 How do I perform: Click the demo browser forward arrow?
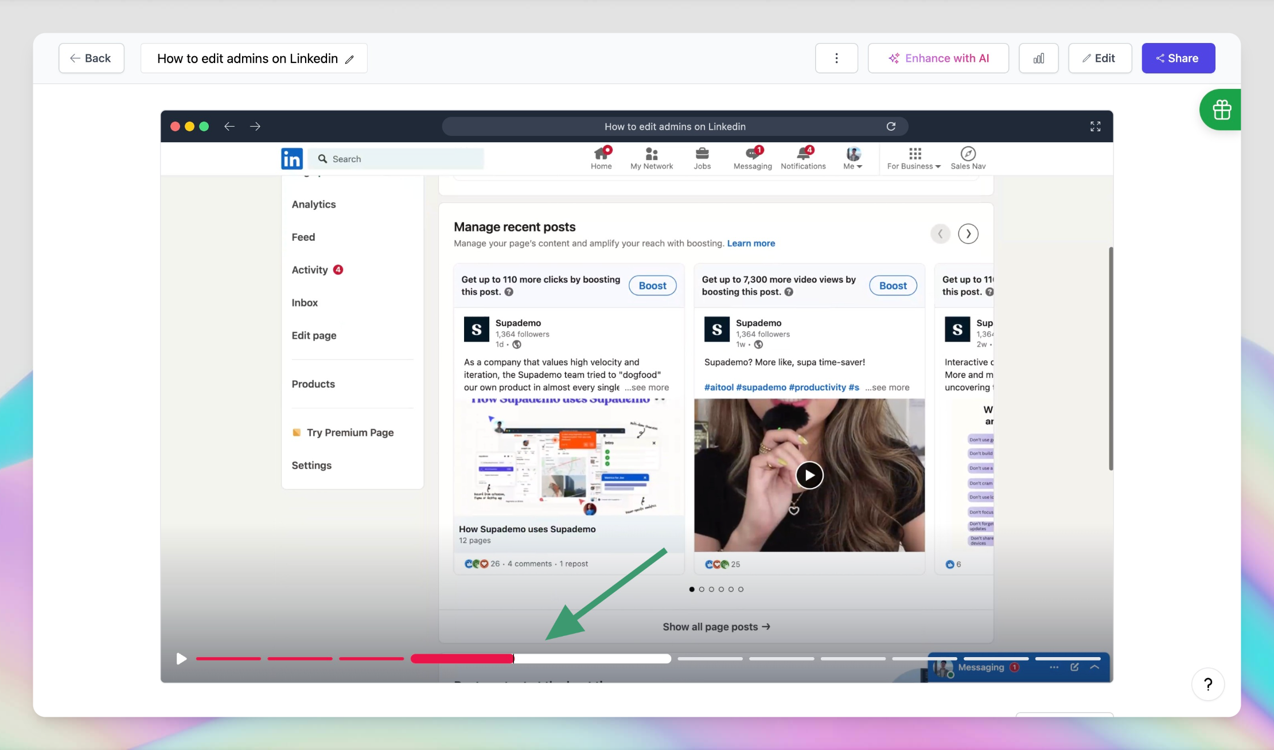point(255,126)
